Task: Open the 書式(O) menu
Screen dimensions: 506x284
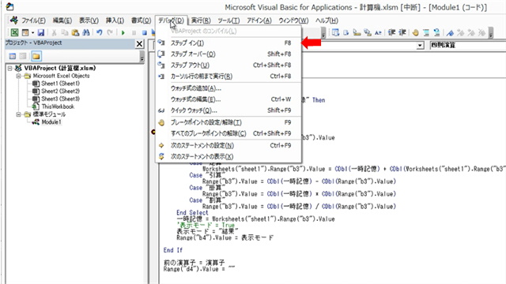Action: click(141, 21)
